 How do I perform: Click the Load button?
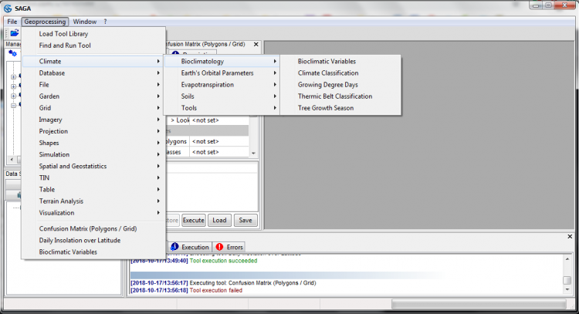point(219,221)
